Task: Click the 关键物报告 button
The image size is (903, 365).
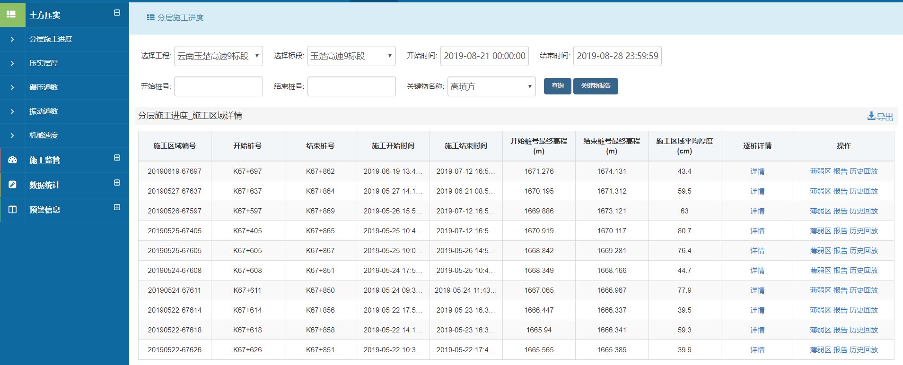Action: click(596, 86)
